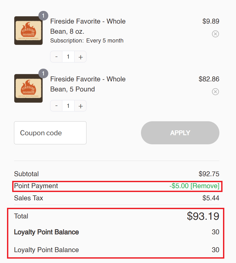Open the 5 Pound Fireside Favorite product thumbnail
The height and width of the screenshot is (263, 236).
pyautogui.click(x=28, y=88)
